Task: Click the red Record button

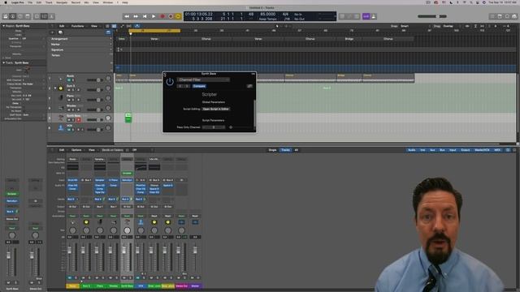Action: 162,16
